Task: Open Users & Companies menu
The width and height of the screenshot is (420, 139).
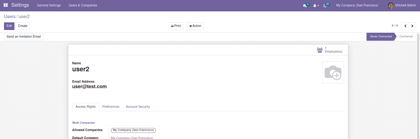Action: click(x=83, y=6)
